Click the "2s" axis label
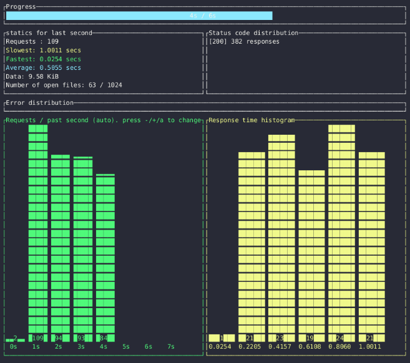 tap(58, 347)
